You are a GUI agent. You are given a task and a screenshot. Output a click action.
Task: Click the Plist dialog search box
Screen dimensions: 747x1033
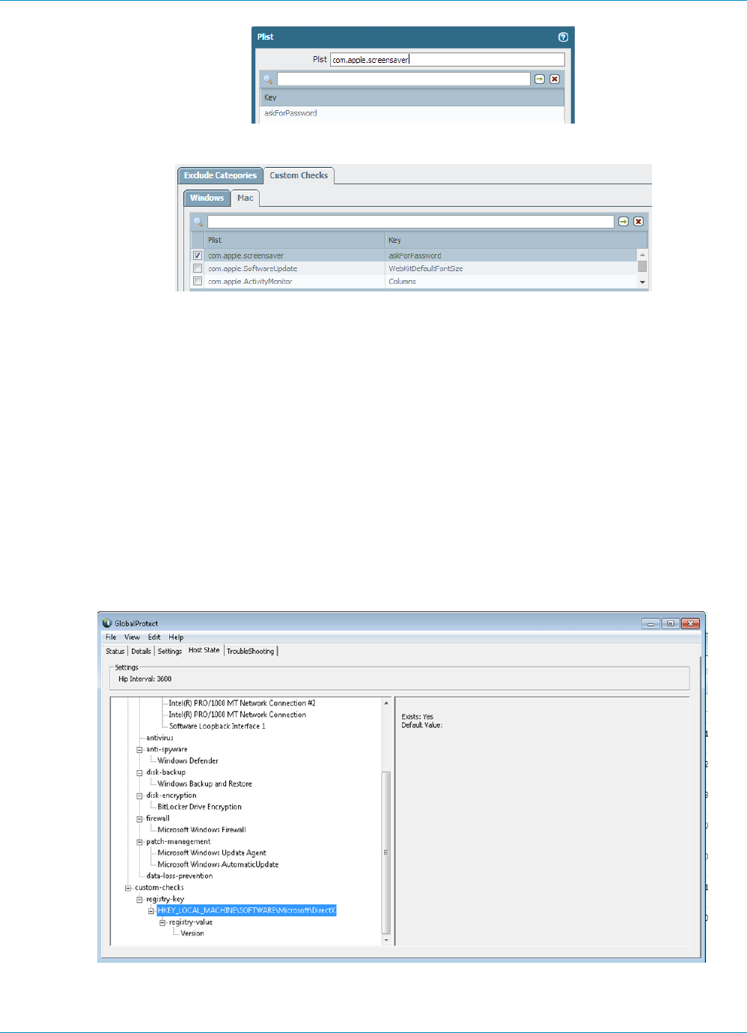(403, 79)
